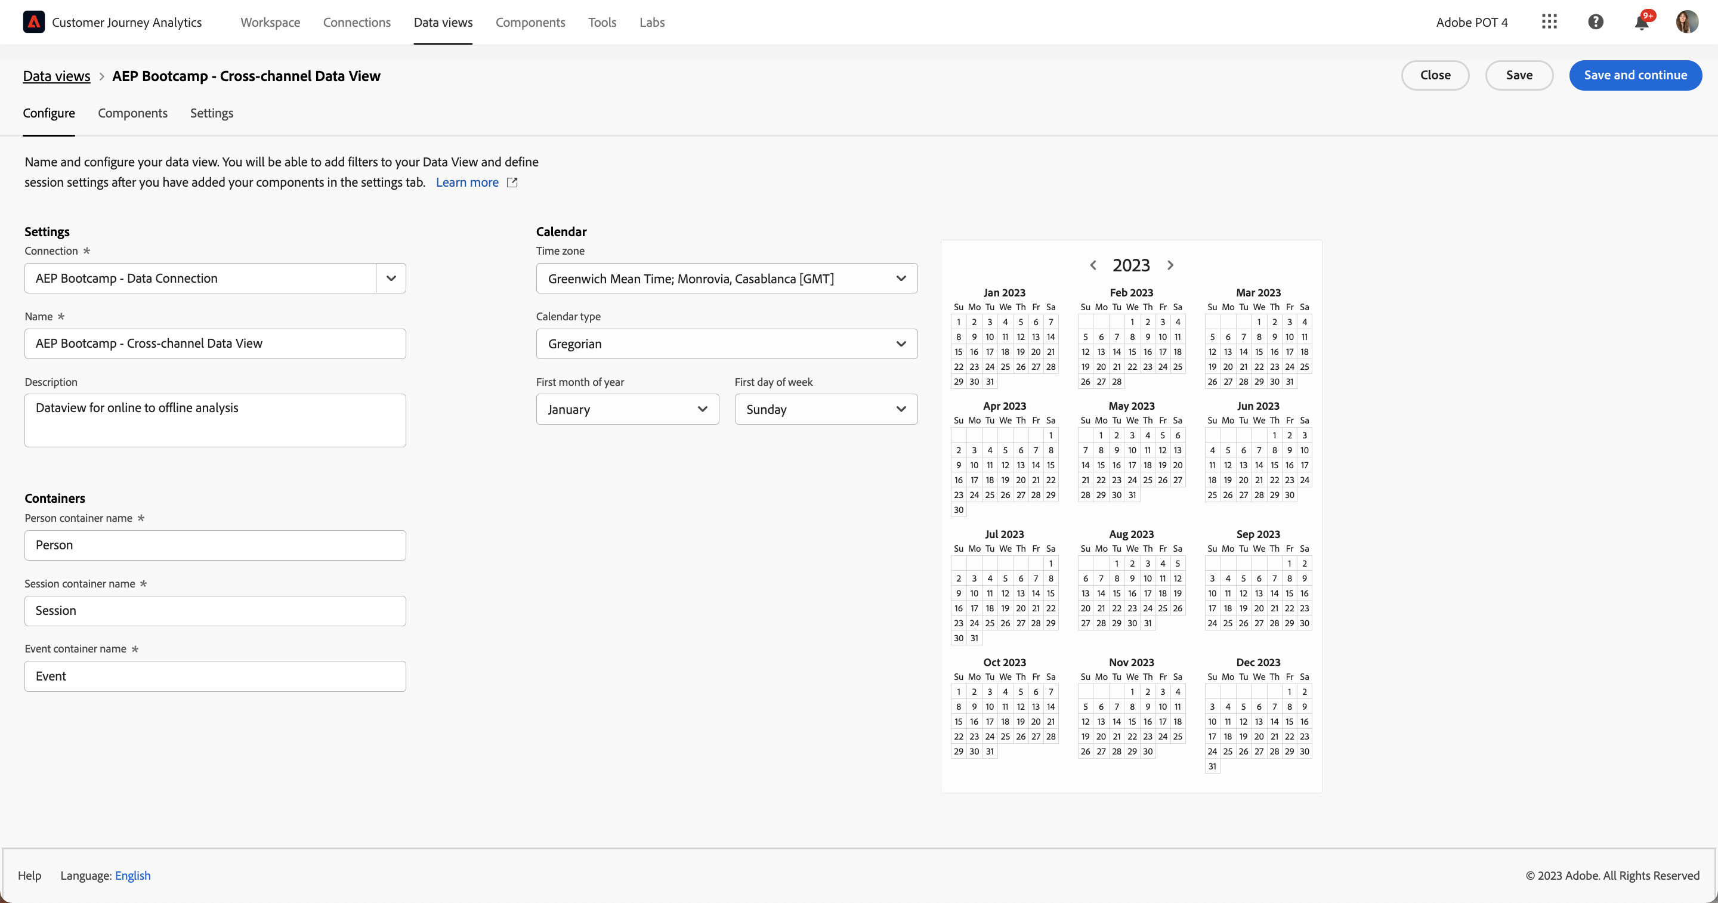The width and height of the screenshot is (1718, 903).
Task: Click the Help footer link
Action: pyautogui.click(x=29, y=876)
